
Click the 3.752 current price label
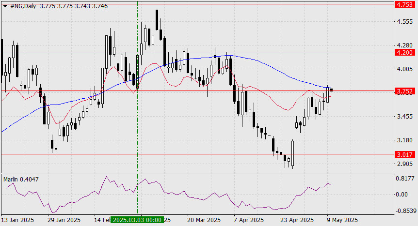point(405,91)
